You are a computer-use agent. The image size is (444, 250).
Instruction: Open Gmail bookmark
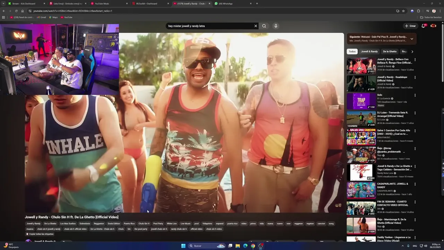[x=41, y=17]
